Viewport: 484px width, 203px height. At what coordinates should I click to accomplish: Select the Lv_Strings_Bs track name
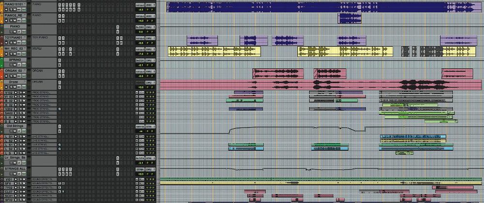[15, 158]
